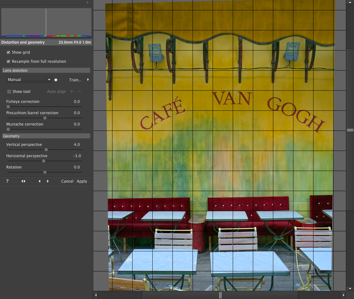Click the Fisheye correction slider handle
The image size is (354, 299).
8,107
